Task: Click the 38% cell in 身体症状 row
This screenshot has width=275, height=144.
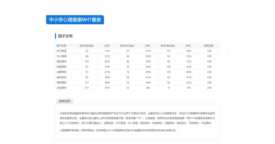Action: point(107,77)
